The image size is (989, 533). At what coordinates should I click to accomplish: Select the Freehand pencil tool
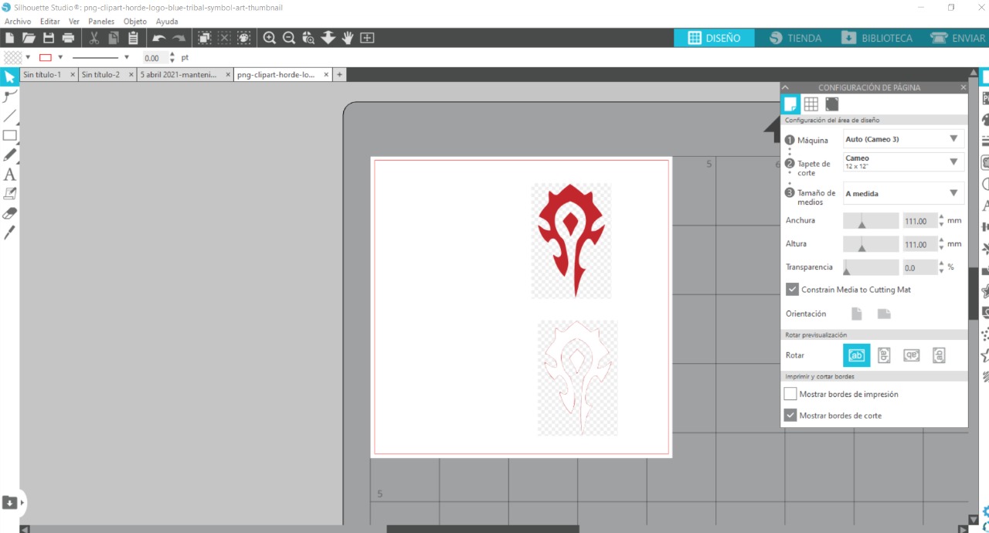[9, 155]
